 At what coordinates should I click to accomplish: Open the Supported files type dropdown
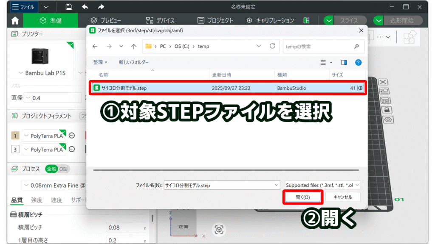point(323,185)
